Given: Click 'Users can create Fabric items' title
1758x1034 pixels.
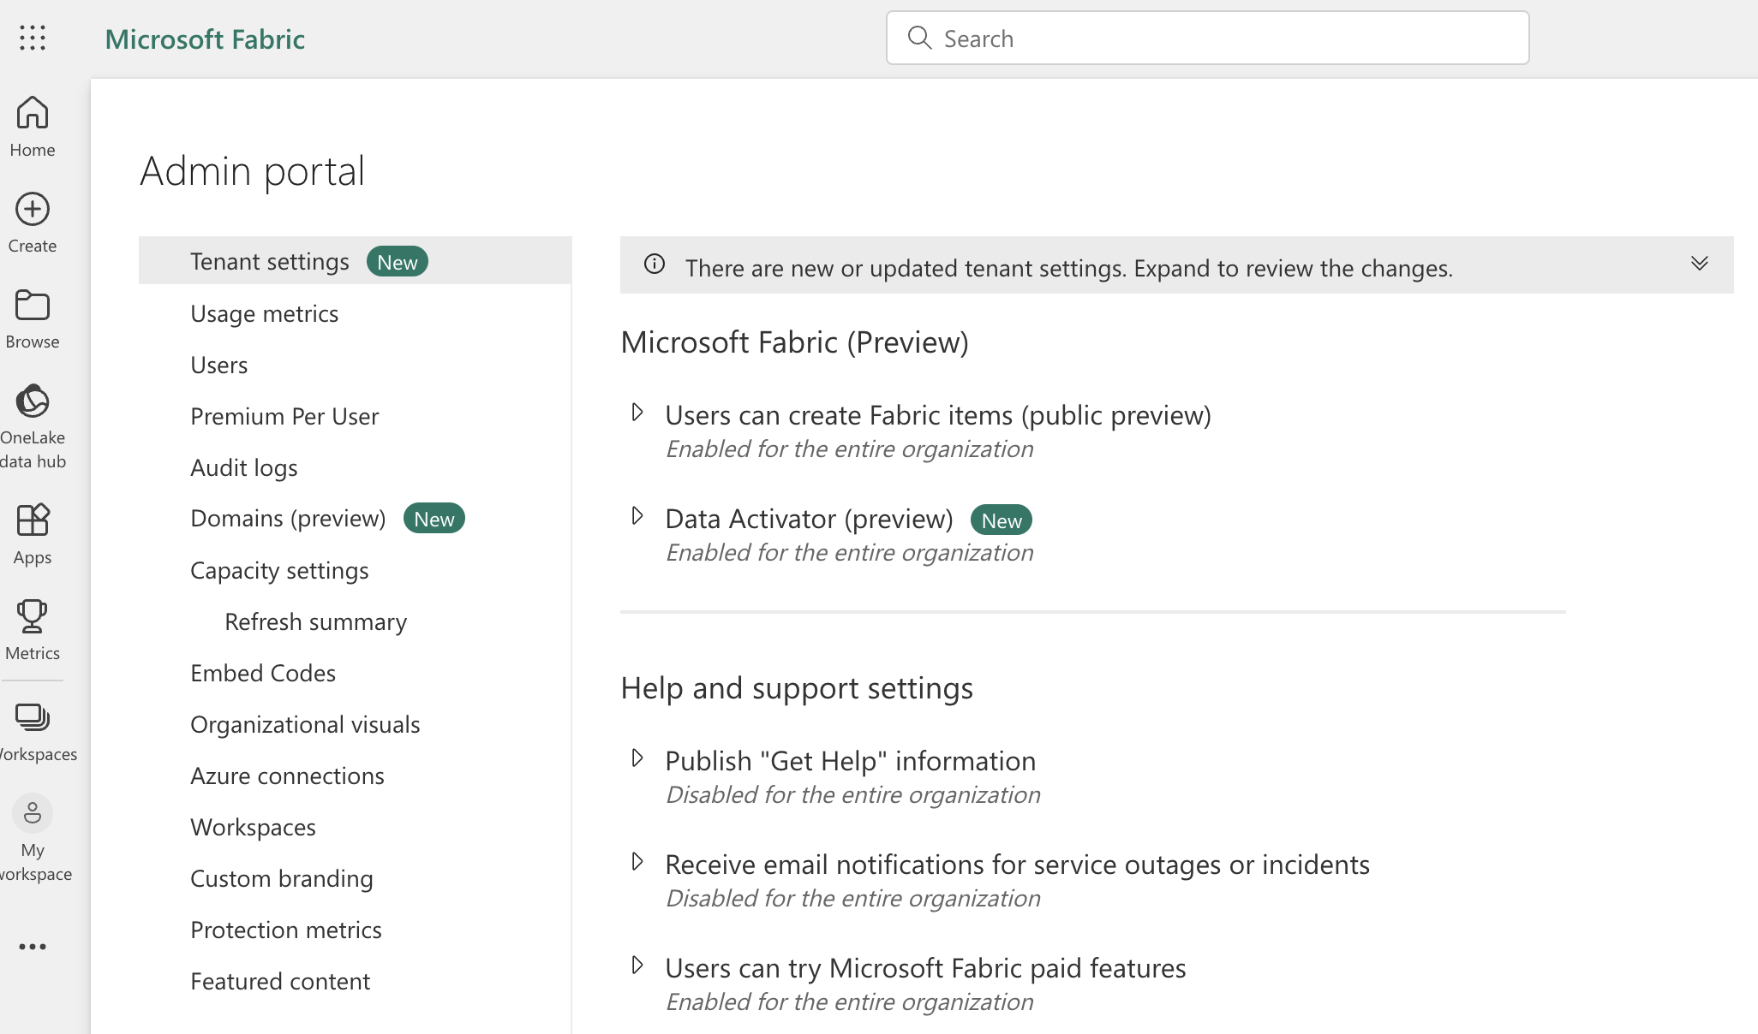Looking at the screenshot, I should tap(938, 415).
